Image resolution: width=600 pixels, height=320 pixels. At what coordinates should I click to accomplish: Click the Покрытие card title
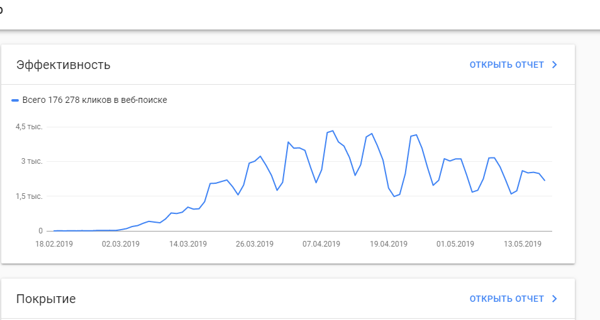pos(46,299)
